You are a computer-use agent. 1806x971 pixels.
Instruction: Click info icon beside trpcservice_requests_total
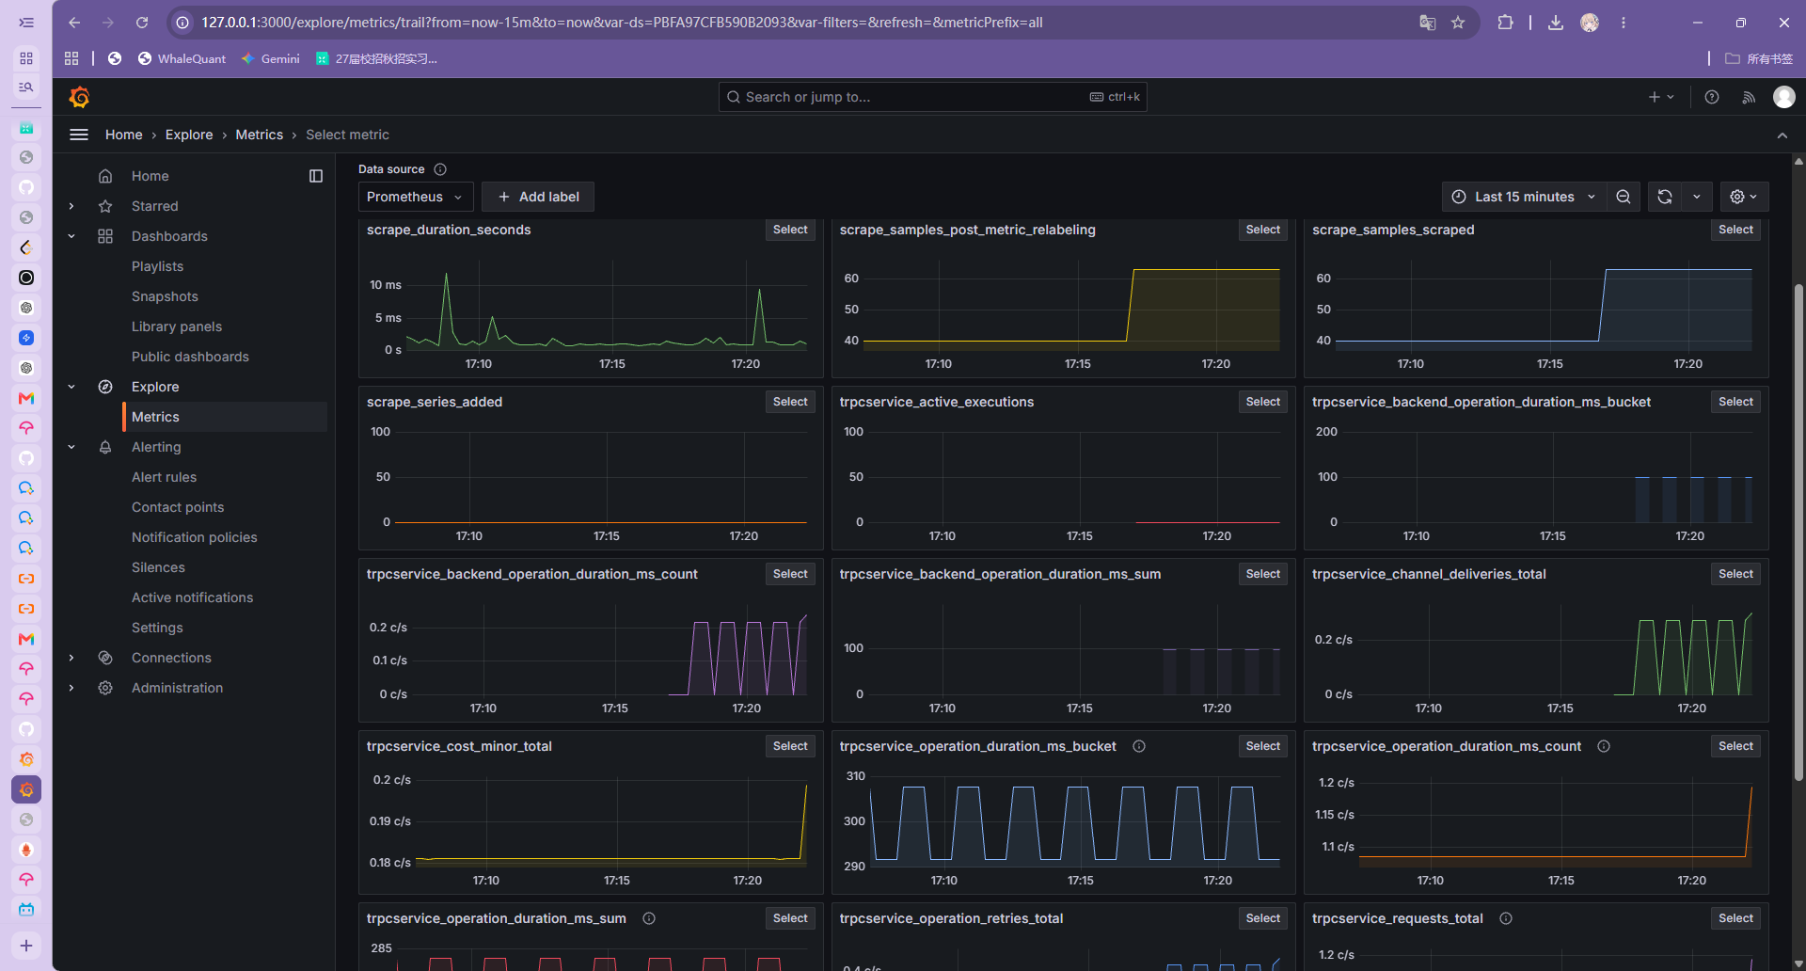tap(1506, 918)
